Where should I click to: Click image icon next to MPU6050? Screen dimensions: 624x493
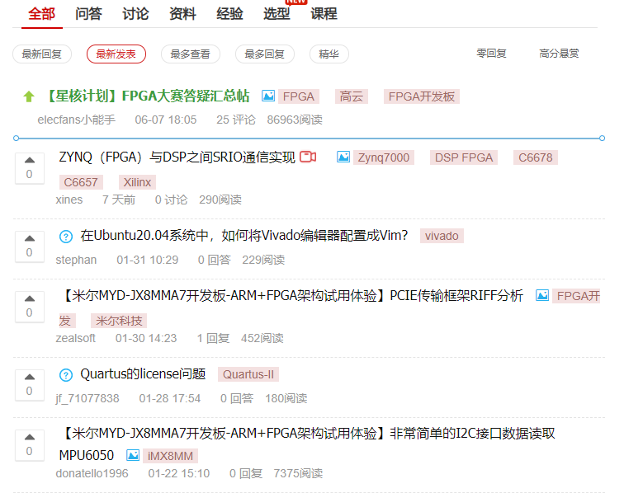point(133,455)
